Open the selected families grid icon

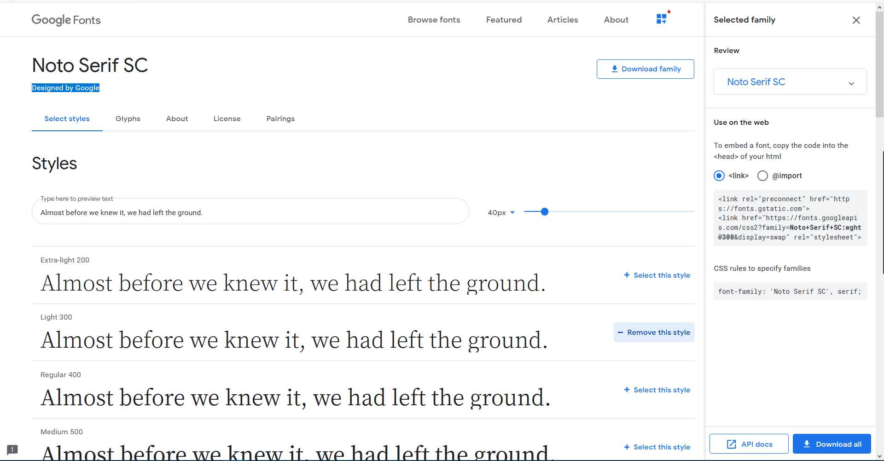coord(662,19)
